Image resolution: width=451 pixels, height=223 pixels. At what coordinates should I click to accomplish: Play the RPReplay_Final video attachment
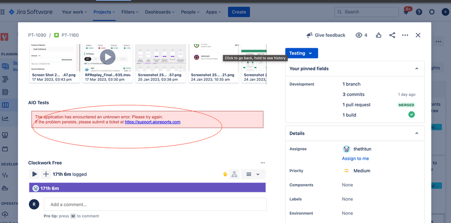(108, 57)
